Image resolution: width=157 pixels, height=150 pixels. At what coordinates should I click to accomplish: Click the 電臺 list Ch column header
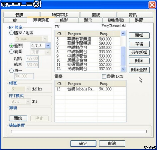click(x=60, y=84)
